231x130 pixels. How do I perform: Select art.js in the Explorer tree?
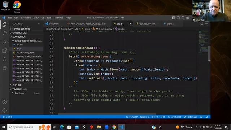click(x=26, y=49)
